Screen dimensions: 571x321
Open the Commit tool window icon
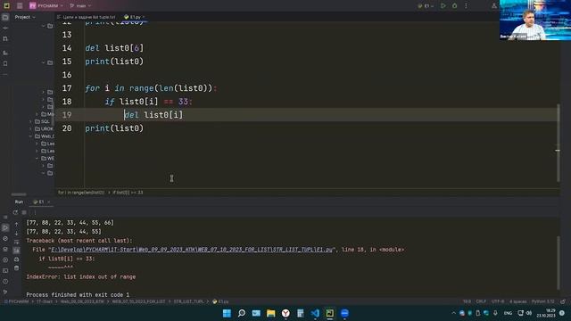click(5, 28)
